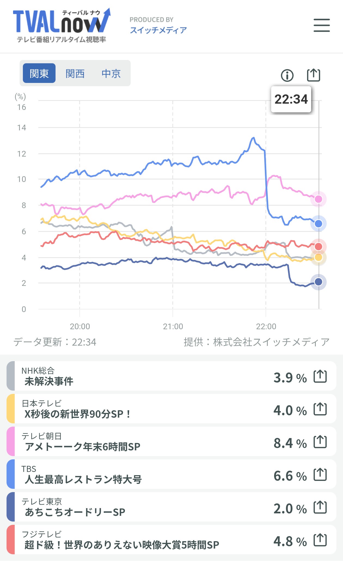Click the chart info icon
This screenshot has width=343, height=569.
click(287, 75)
